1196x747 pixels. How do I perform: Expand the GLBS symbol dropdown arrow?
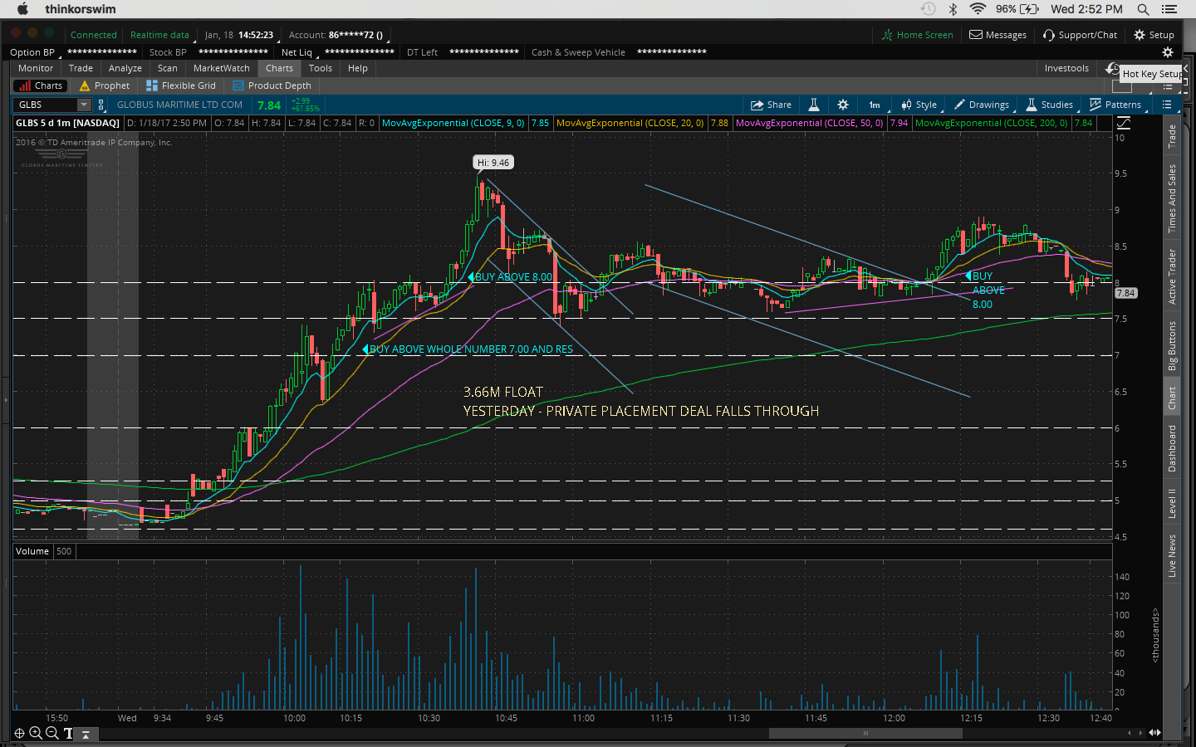pos(83,105)
